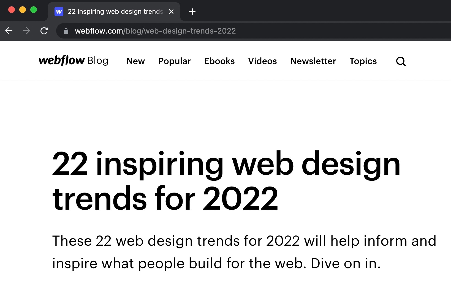This screenshot has height=285, width=451.
Task: Open the Popular nav link
Action: [174, 61]
